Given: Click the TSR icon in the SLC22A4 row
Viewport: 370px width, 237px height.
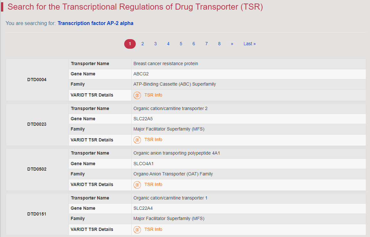Looking at the screenshot, I should [x=137, y=230].
